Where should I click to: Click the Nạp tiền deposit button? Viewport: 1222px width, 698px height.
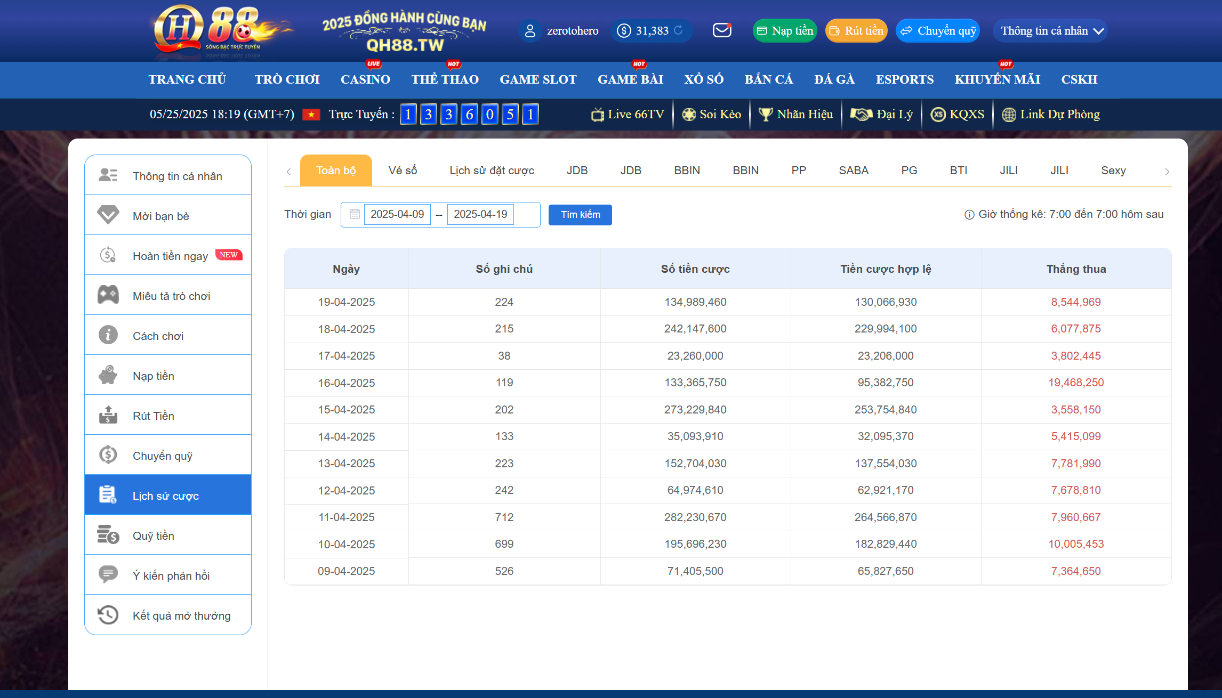tap(785, 31)
